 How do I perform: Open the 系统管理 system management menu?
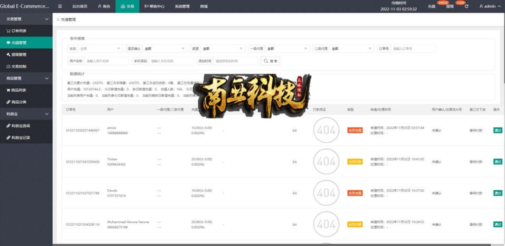(182, 6)
